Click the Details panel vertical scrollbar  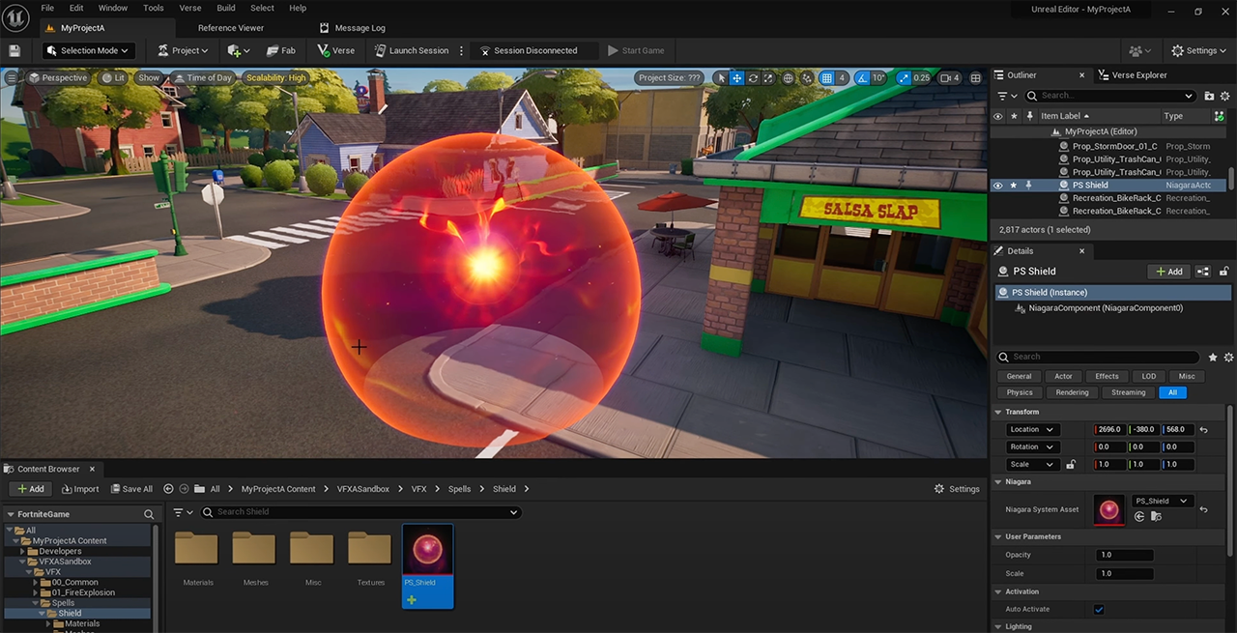tap(1230, 483)
